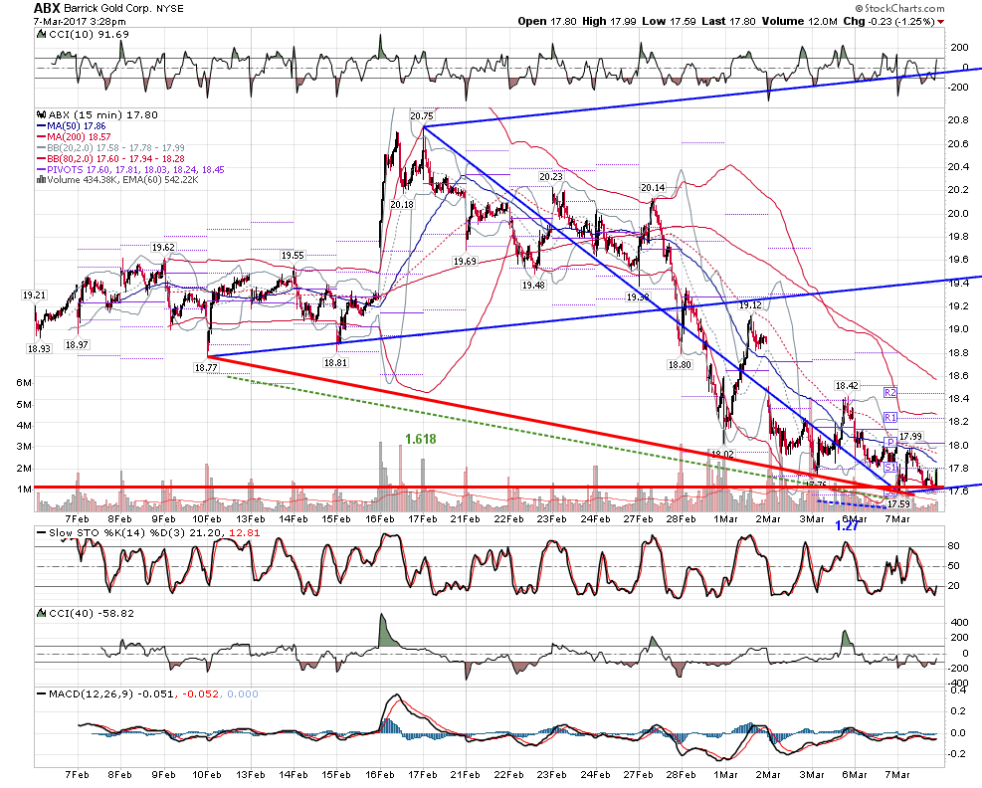Click the High 17.99 header value
Image resolution: width=982 pixels, height=788 pixels.
click(609, 21)
